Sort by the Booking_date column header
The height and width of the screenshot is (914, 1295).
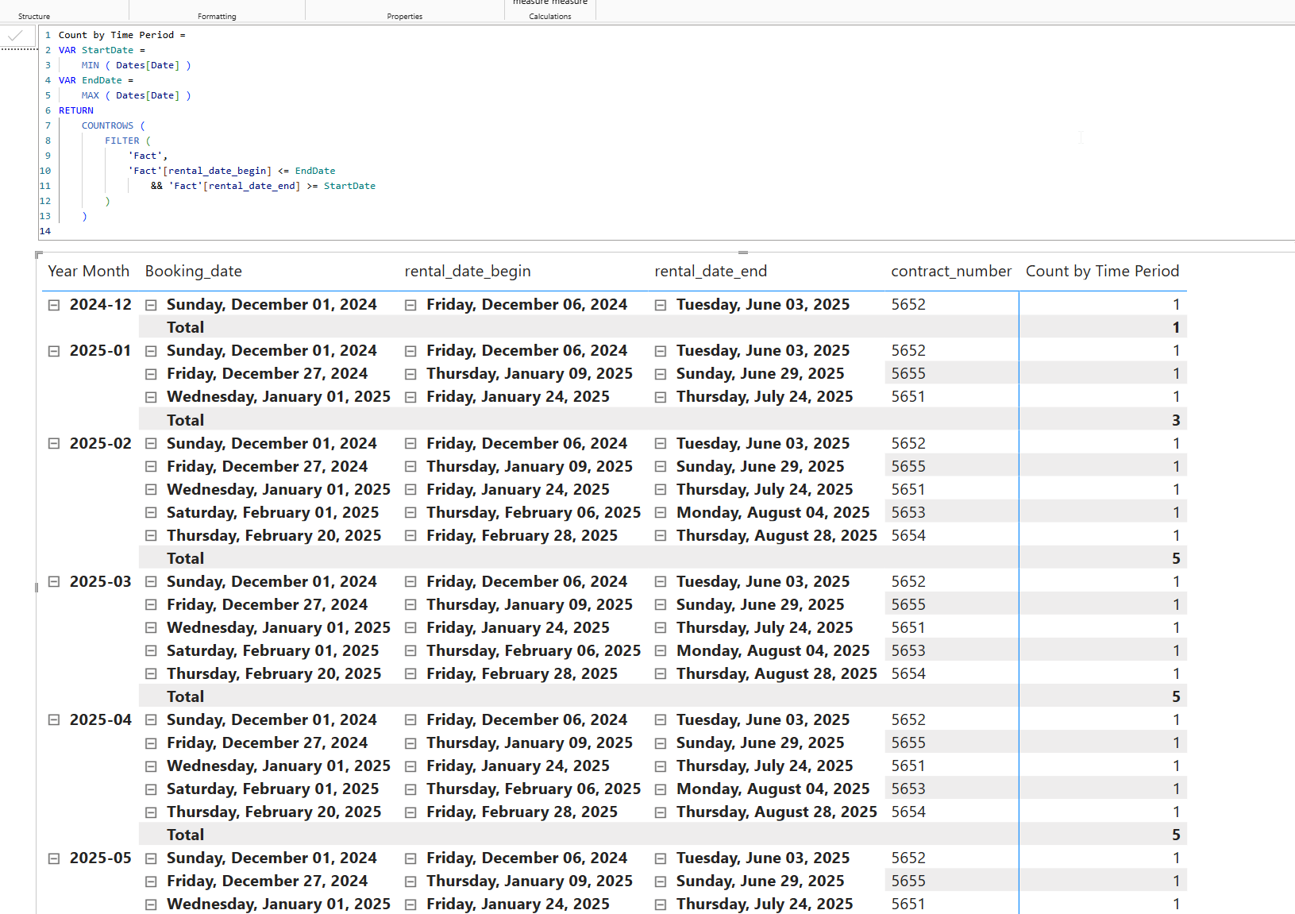[x=193, y=272]
